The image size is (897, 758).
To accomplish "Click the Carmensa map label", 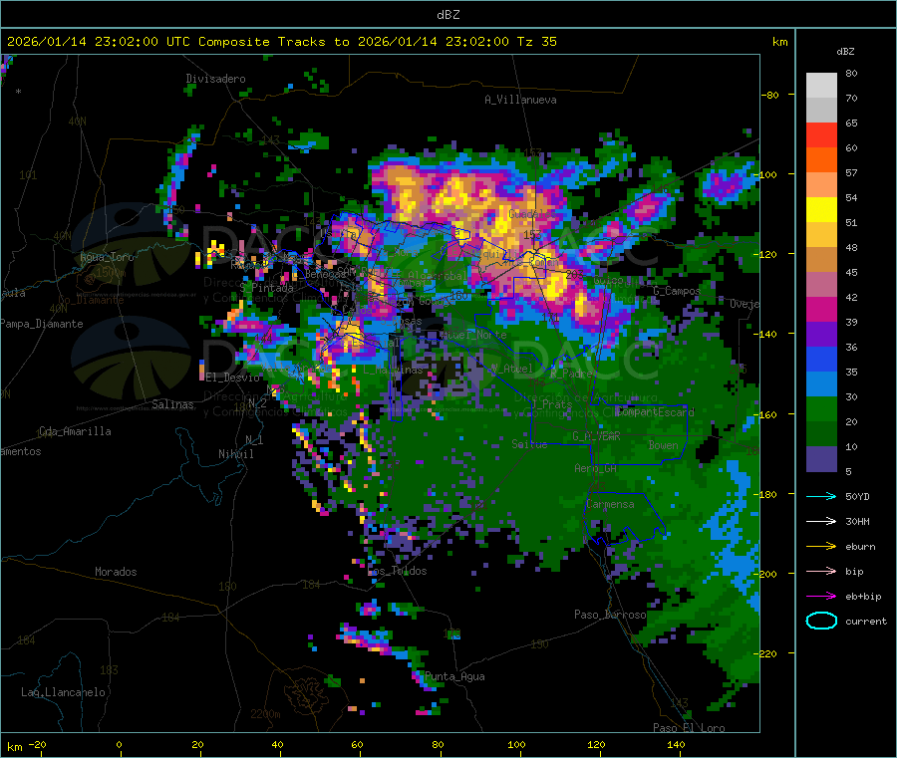I will pyautogui.click(x=610, y=504).
